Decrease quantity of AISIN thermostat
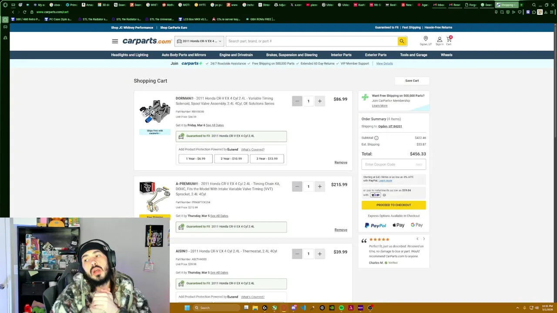This screenshot has height=313, width=557. [x=297, y=254]
